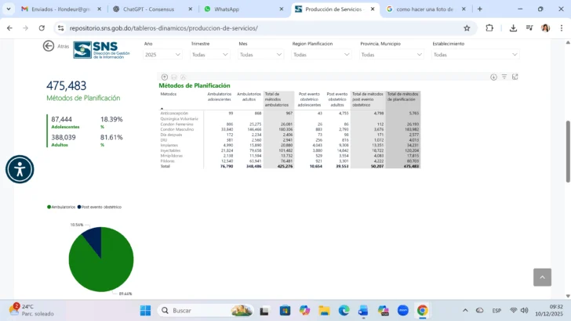Open the accessibility widget icon
571x321 pixels.
pyautogui.click(x=20, y=169)
